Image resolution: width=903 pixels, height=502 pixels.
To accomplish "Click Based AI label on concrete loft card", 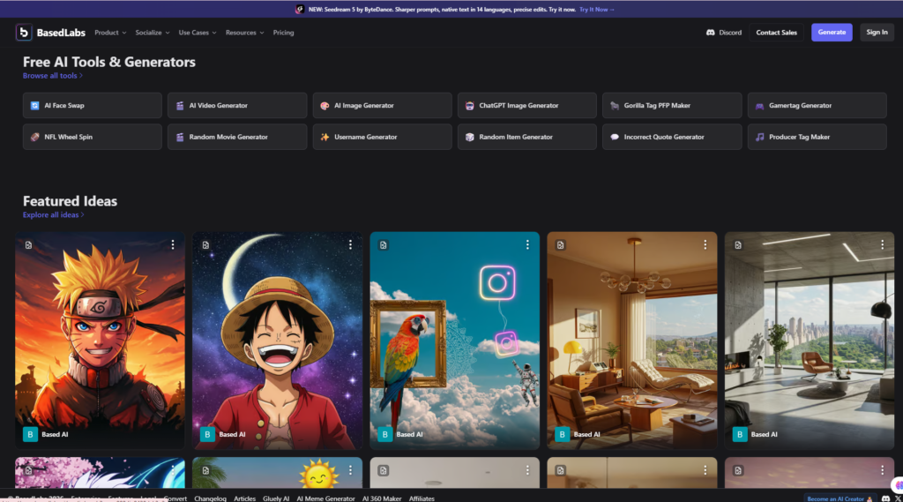I will coord(765,435).
